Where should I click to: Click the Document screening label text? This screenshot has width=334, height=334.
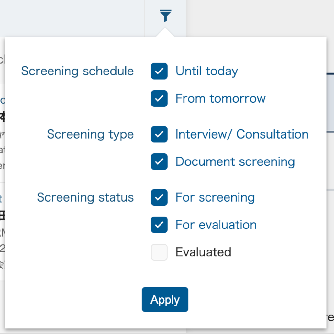[235, 162]
